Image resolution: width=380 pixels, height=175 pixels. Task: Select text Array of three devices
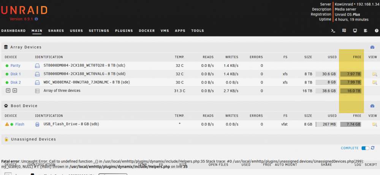click(62, 91)
